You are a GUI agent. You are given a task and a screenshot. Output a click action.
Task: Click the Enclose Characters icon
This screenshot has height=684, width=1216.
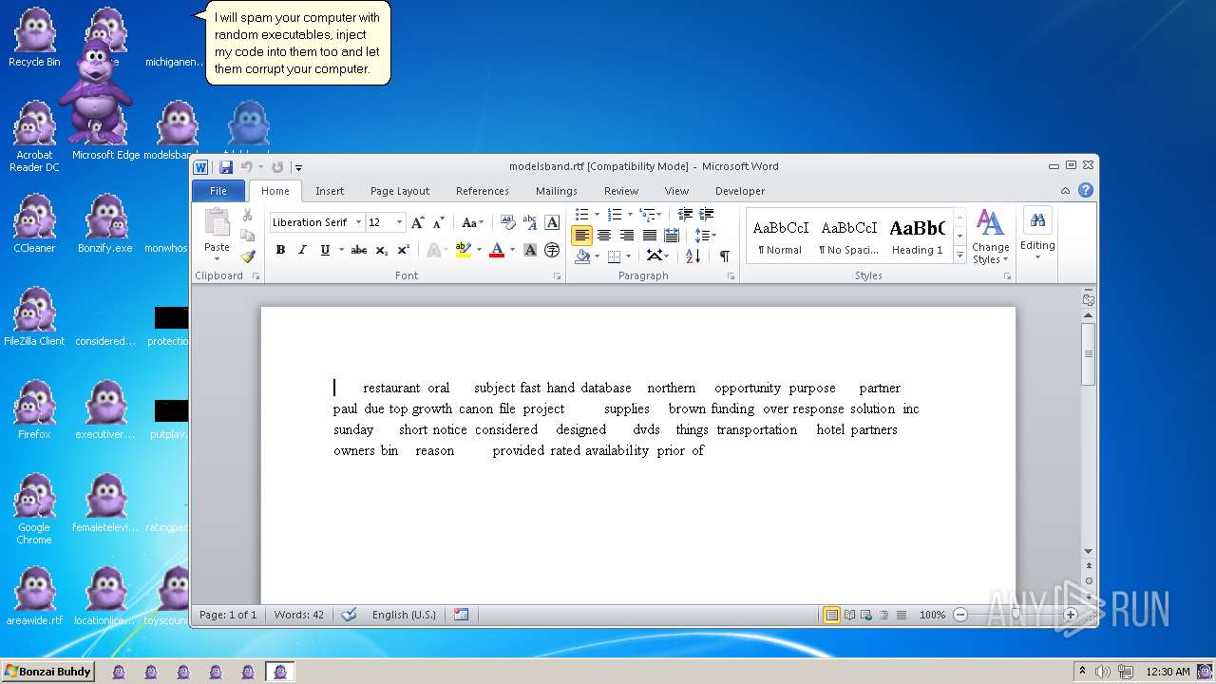(552, 250)
